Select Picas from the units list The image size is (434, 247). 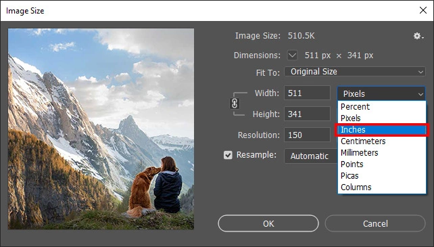click(382, 176)
